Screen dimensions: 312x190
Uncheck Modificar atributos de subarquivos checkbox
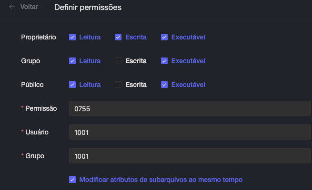[72, 180]
